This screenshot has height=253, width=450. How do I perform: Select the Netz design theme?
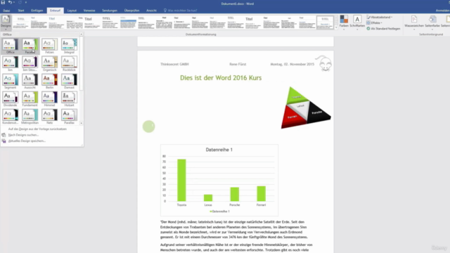point(49,117)
